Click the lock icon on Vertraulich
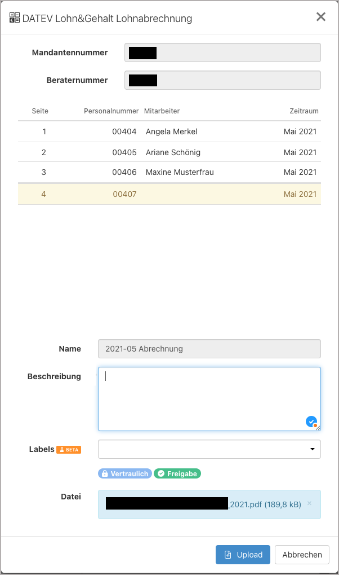339x575 pixels. 105,474
